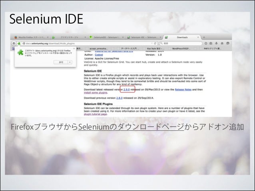255x191 pixels.
Task: Click the install some plugins link
Action: coord(96,93)
